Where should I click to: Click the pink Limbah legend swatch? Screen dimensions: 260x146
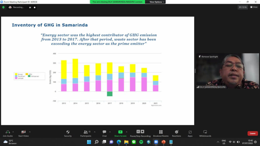pyautogui.click(x=16, y=78)
